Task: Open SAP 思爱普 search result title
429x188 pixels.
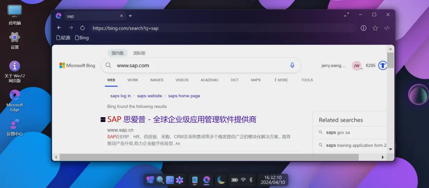Action: 182,119
